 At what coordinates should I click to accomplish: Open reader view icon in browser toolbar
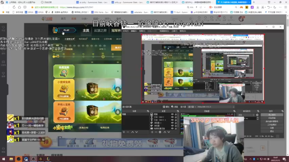[25, 7]
